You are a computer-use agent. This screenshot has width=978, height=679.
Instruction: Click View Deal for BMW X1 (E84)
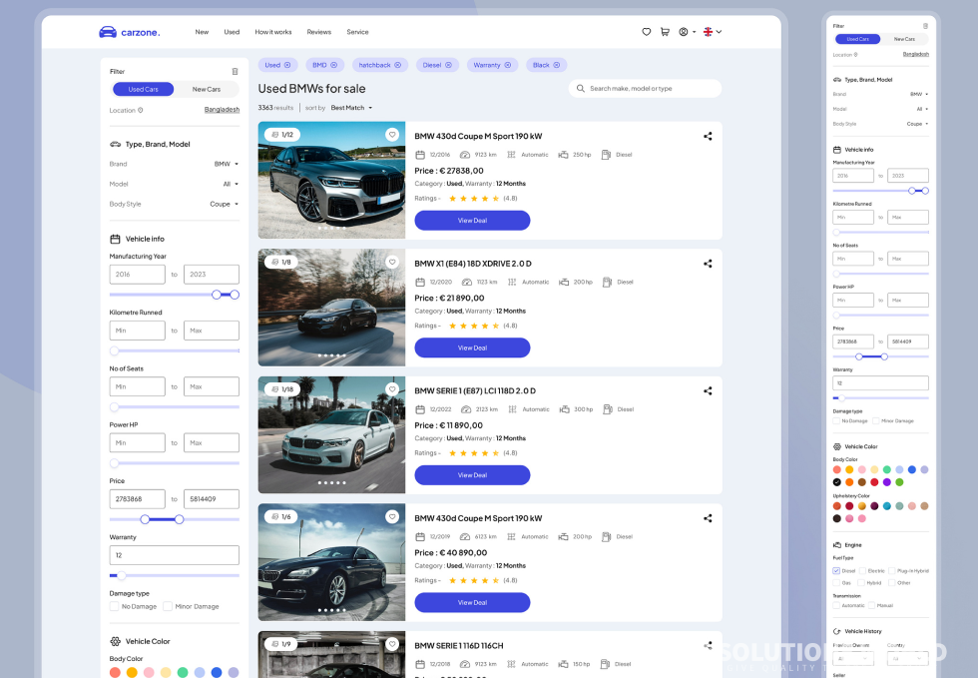[472, 347]
